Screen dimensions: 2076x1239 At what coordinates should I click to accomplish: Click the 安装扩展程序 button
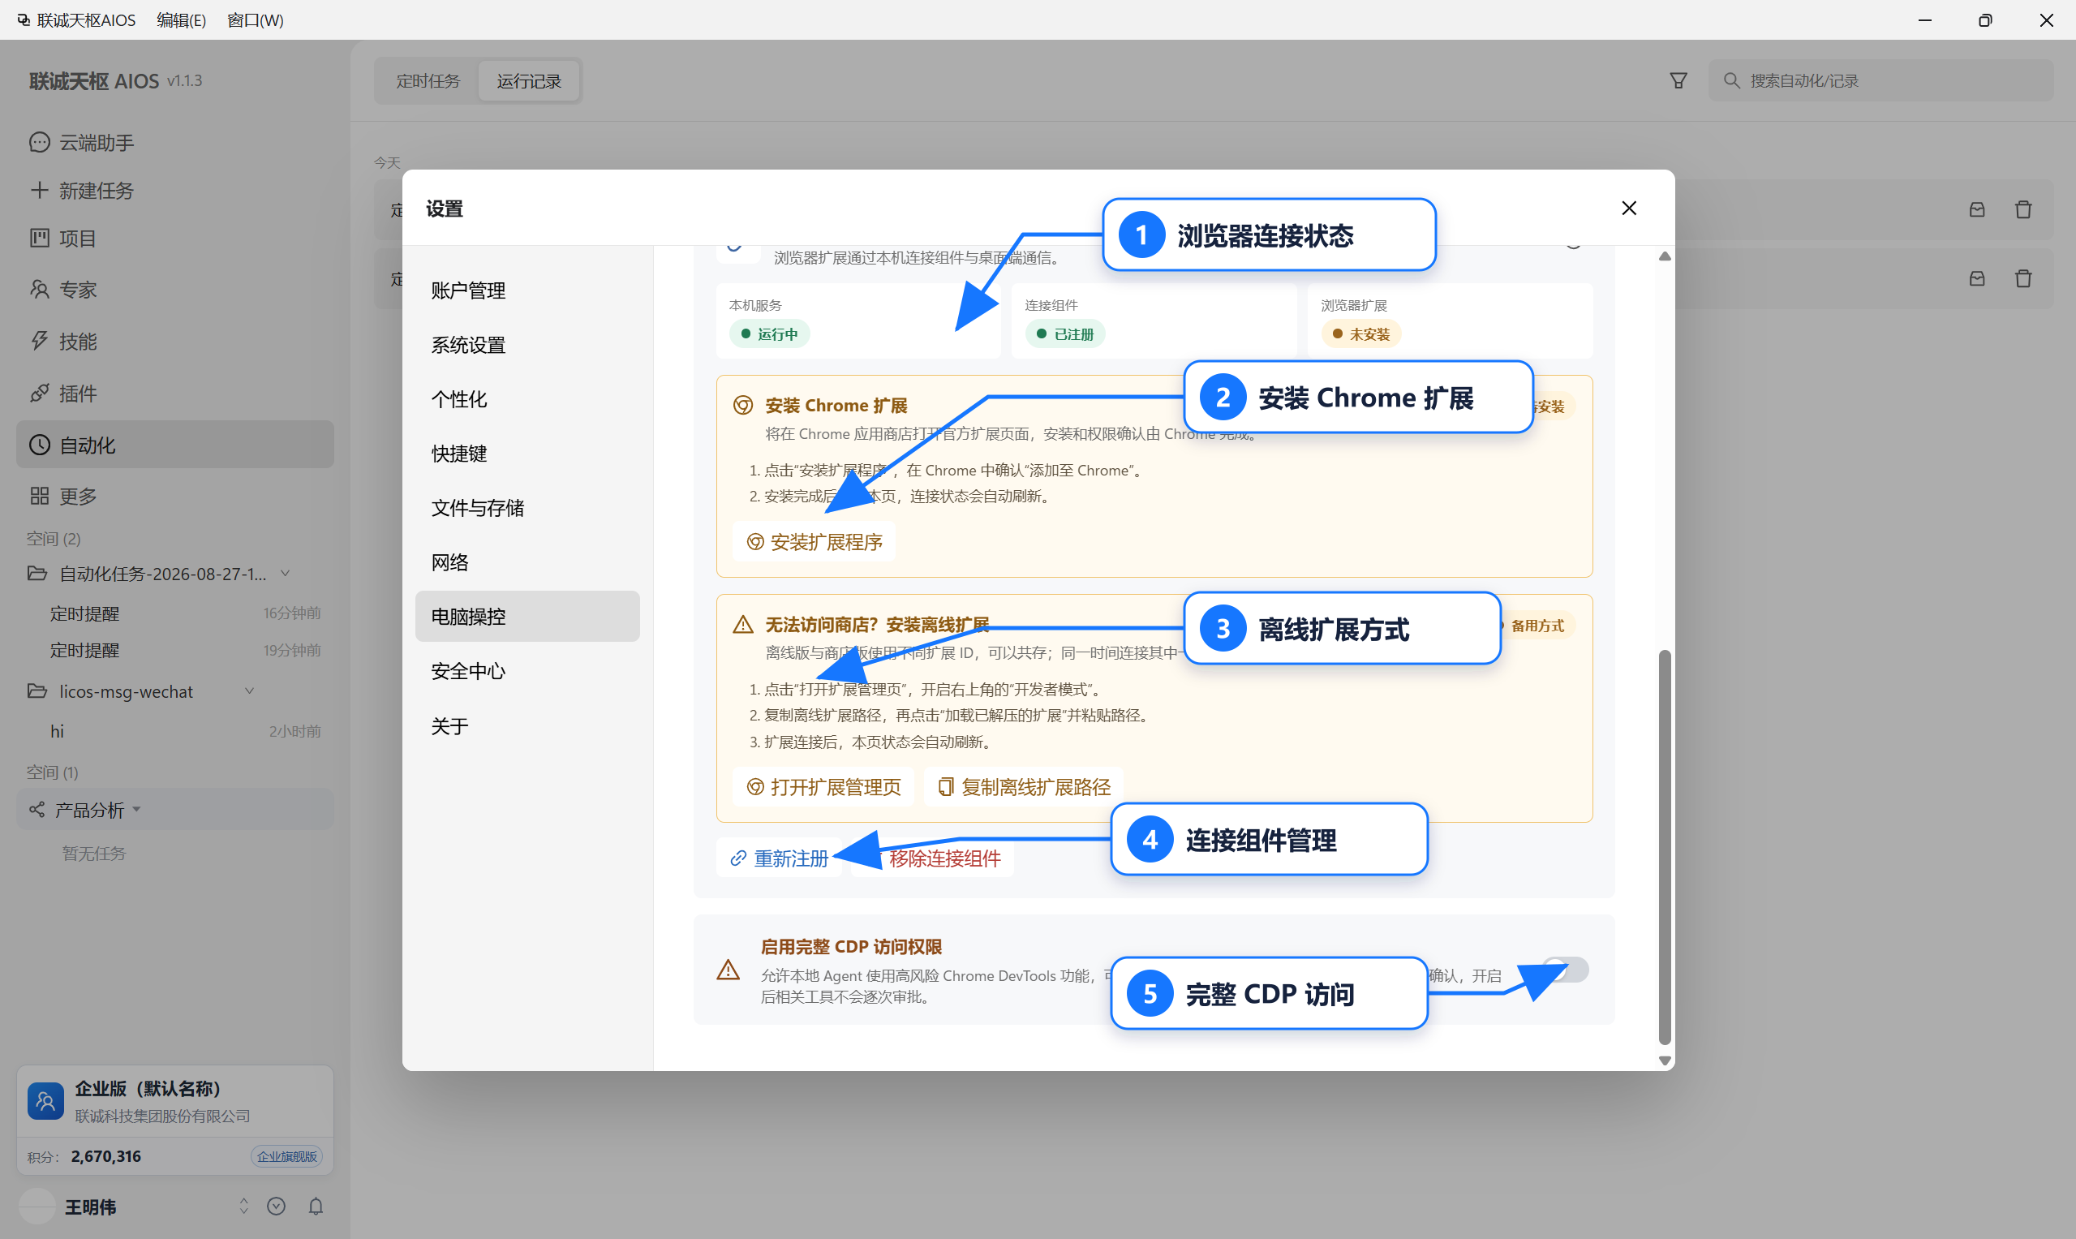(814, 542)
